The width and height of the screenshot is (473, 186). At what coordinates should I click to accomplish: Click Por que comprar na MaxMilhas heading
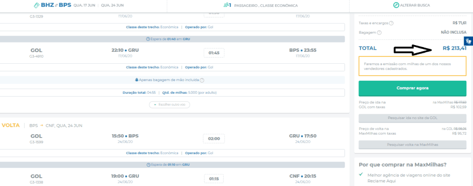point(403,165)
